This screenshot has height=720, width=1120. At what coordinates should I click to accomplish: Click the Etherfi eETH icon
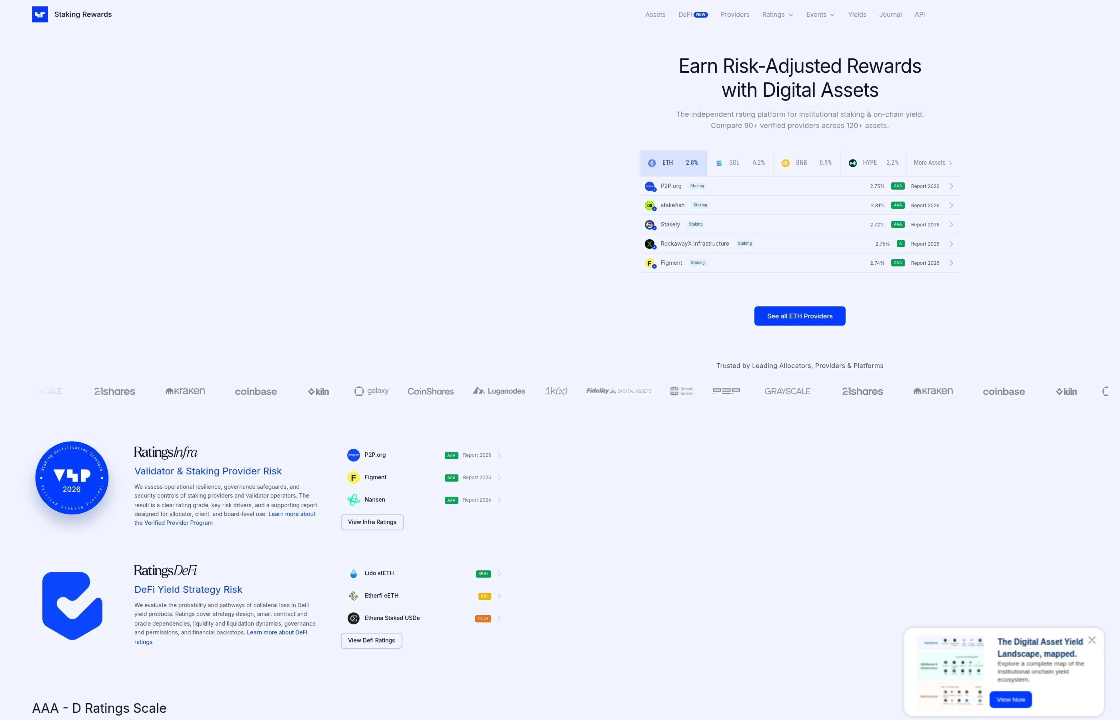[x=353, y=596]
